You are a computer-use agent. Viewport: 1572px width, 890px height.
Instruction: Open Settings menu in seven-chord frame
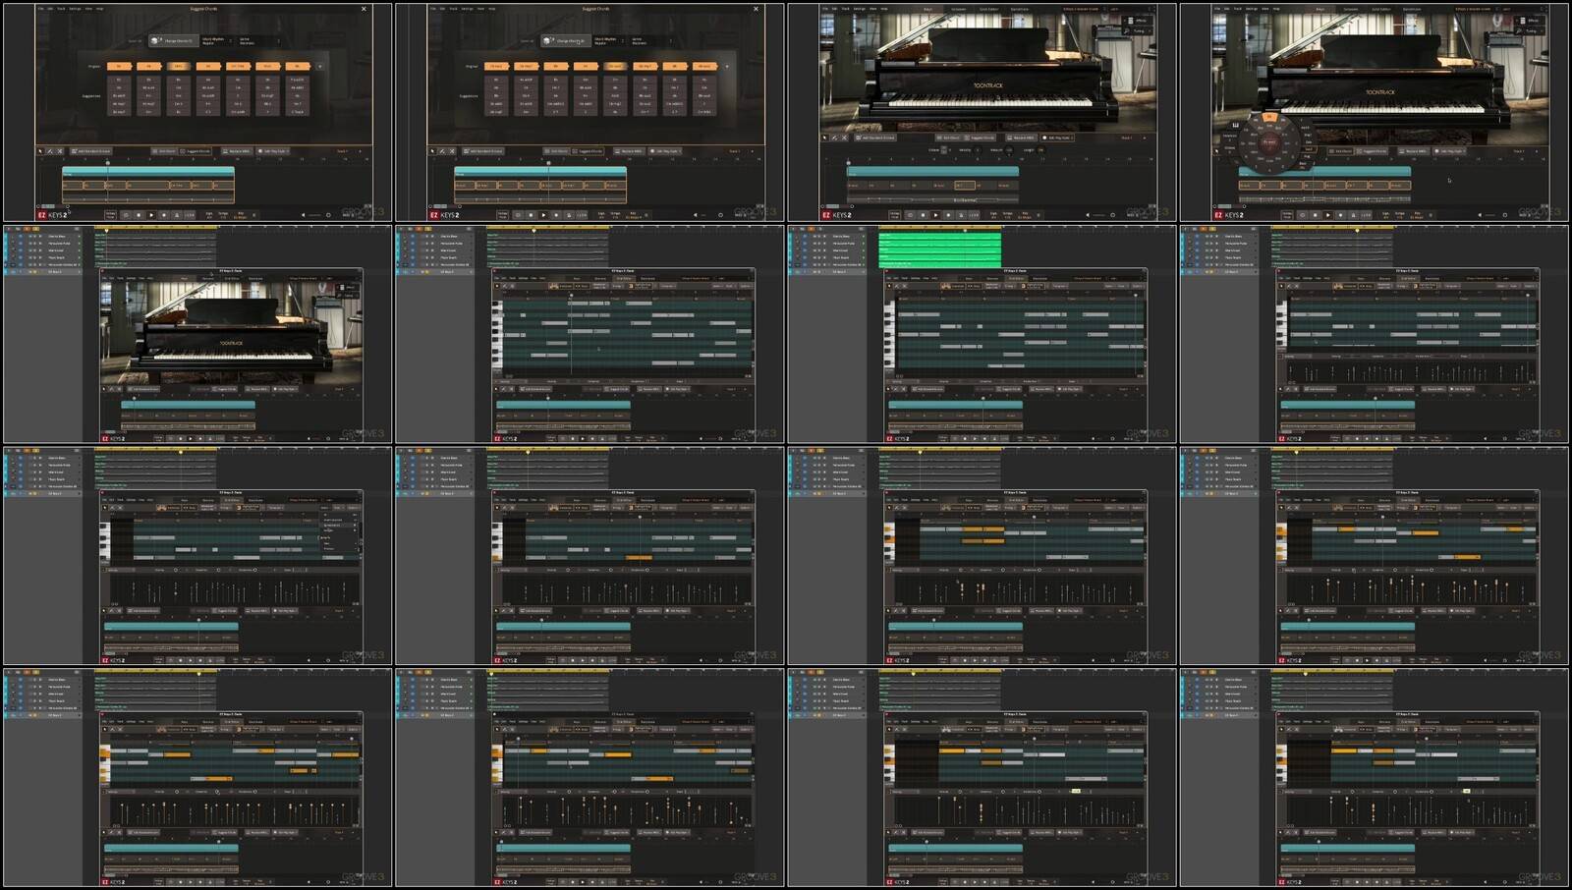[x=75, y=9]
